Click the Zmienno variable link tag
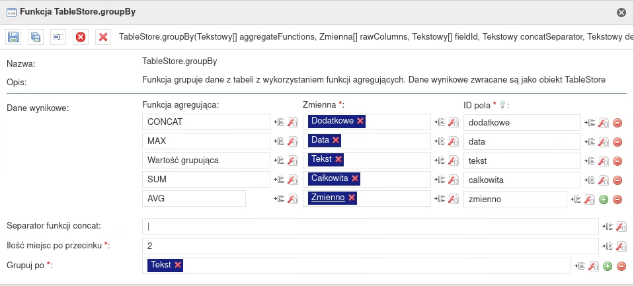 point(328,197)
